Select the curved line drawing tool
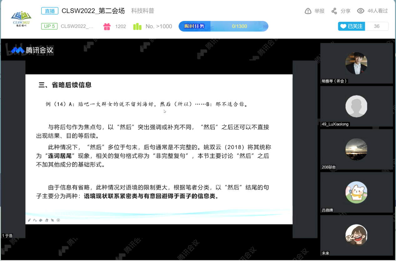 pos(35,220)
